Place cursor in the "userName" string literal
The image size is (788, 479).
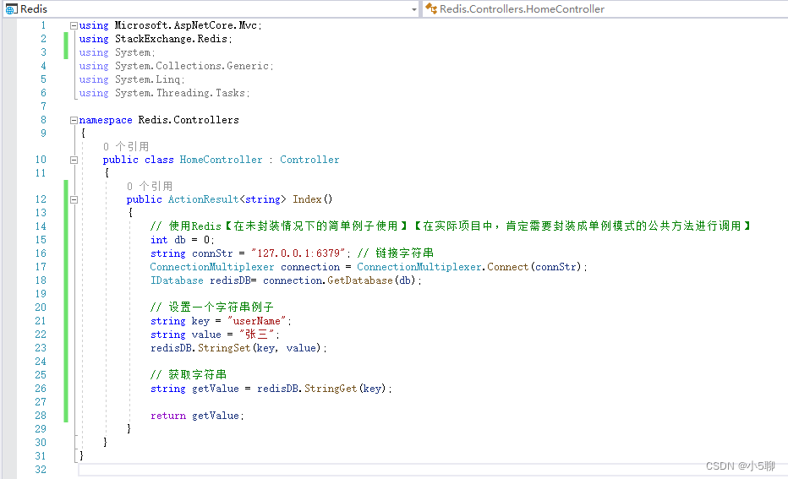[254, 321]
